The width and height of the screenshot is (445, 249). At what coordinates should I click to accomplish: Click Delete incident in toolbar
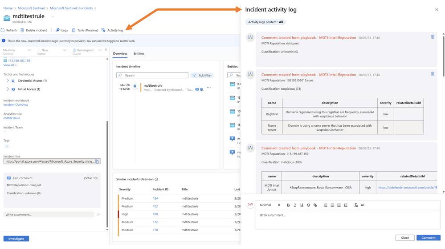pyautogui.click(x=33, y=30)
